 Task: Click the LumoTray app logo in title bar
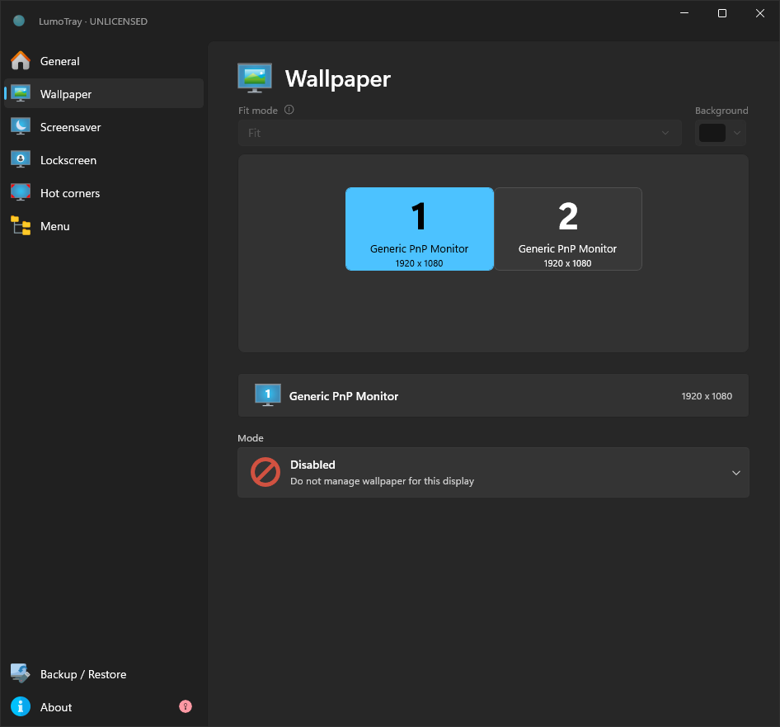tap(19, 21)
